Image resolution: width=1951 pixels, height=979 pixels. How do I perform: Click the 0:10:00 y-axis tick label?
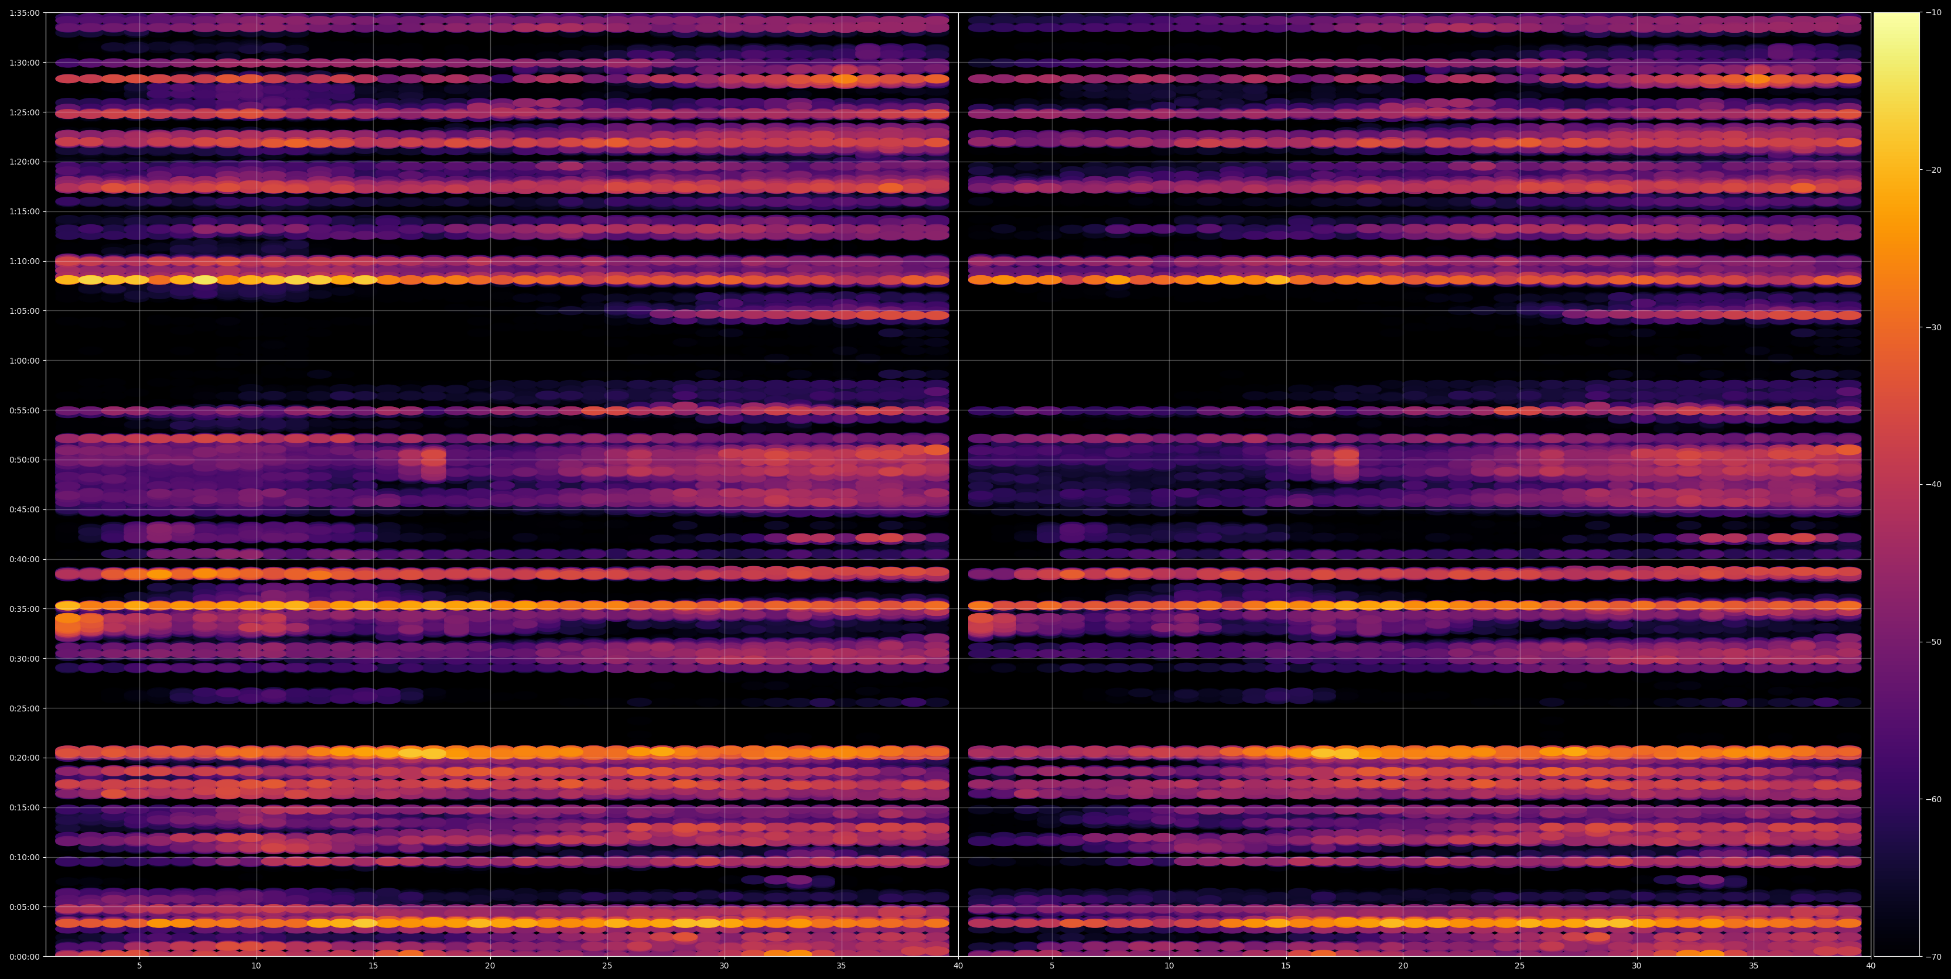(24, 857)
